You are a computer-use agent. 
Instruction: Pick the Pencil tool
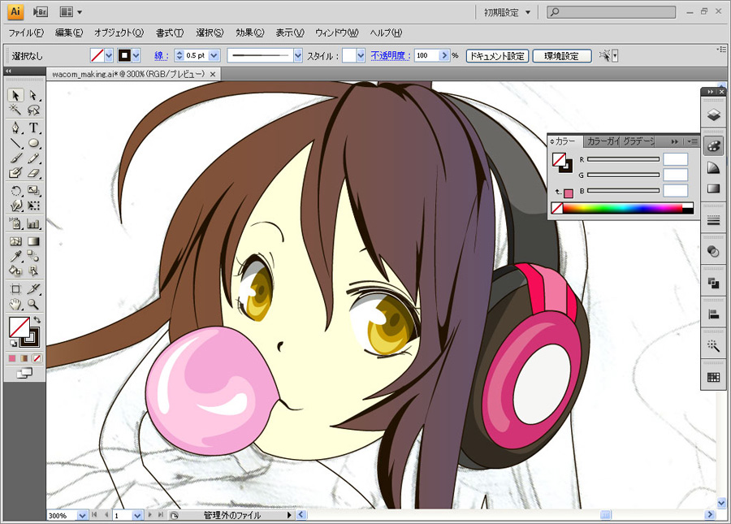click(x=33, y=158)
